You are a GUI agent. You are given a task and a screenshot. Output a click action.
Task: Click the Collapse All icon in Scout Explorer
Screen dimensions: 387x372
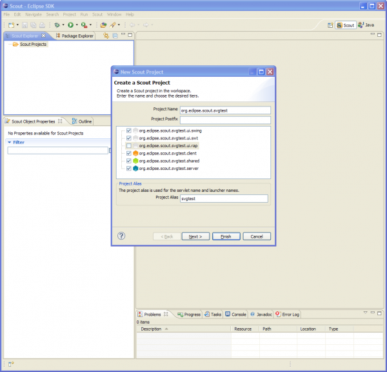(115, 36)
